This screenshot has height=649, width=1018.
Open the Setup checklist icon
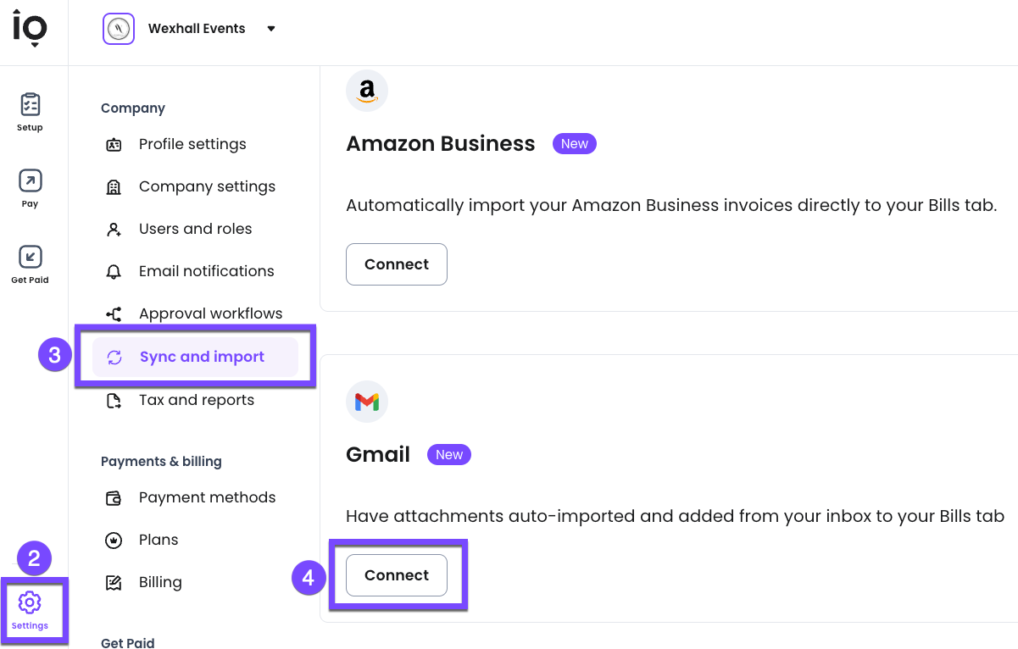(x=30, y=105)
